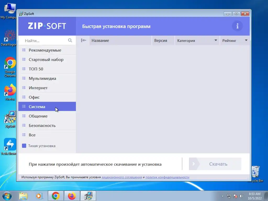
Task: Select Интернет category
Action: click(47, 88)
